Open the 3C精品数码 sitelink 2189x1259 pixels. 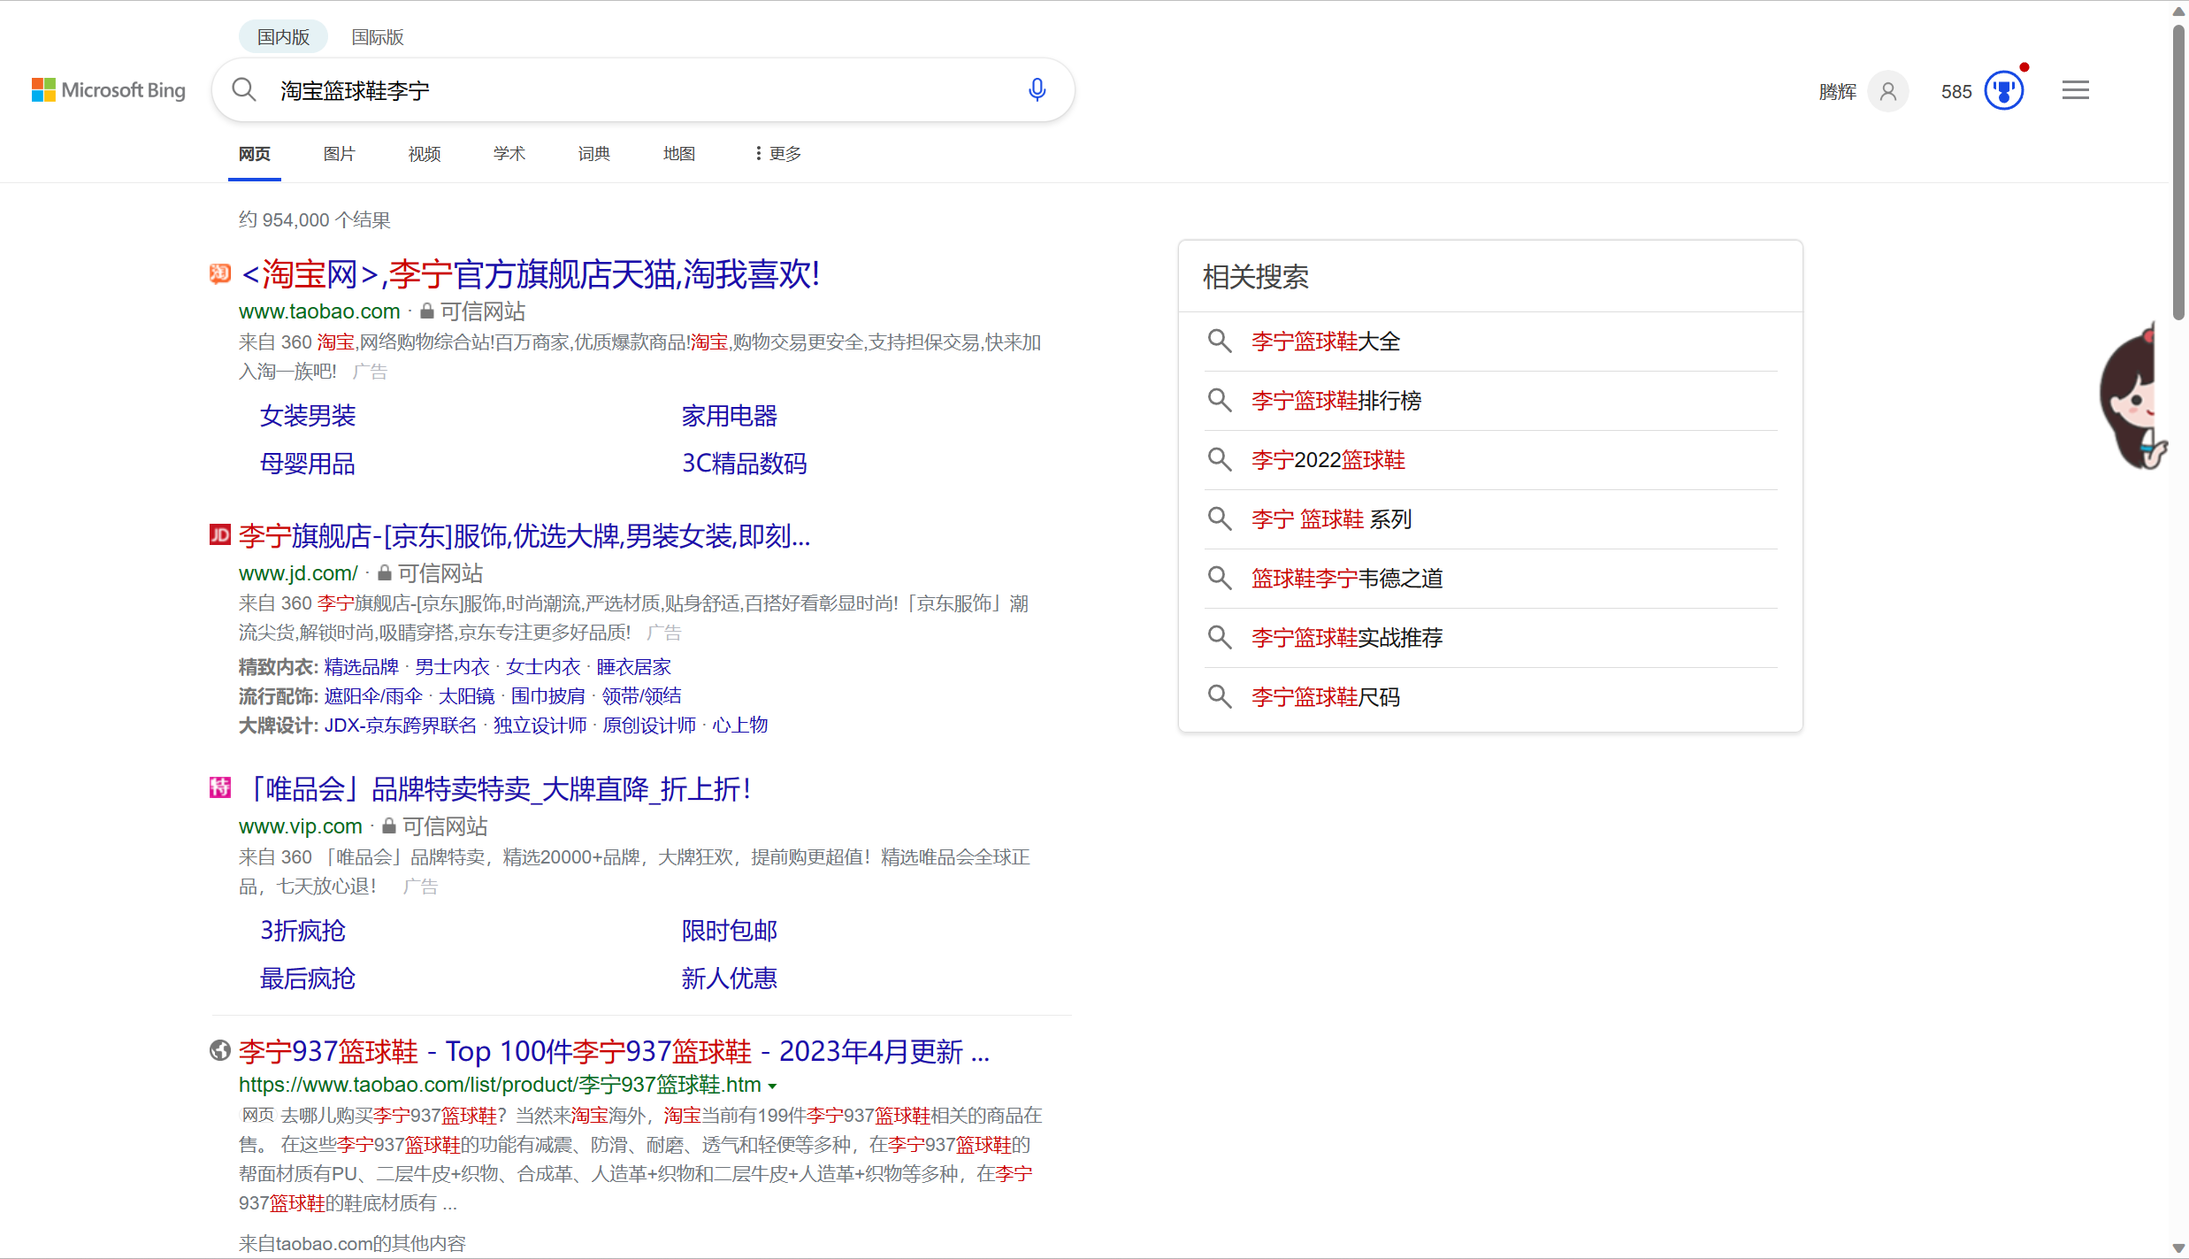pos(745,464)
